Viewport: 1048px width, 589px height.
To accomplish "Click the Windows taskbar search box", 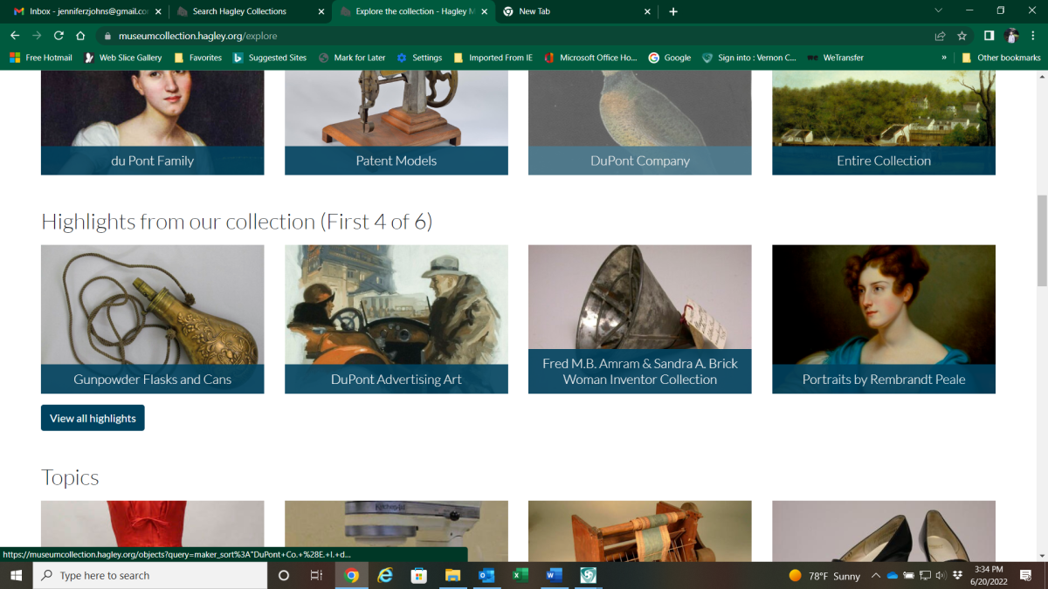I will (150, 575).
